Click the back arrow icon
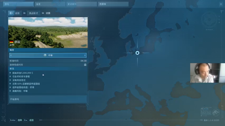Image resolution: width=225 pixels, height=126 pixels. pyautogui.click(x=11, y=13)
